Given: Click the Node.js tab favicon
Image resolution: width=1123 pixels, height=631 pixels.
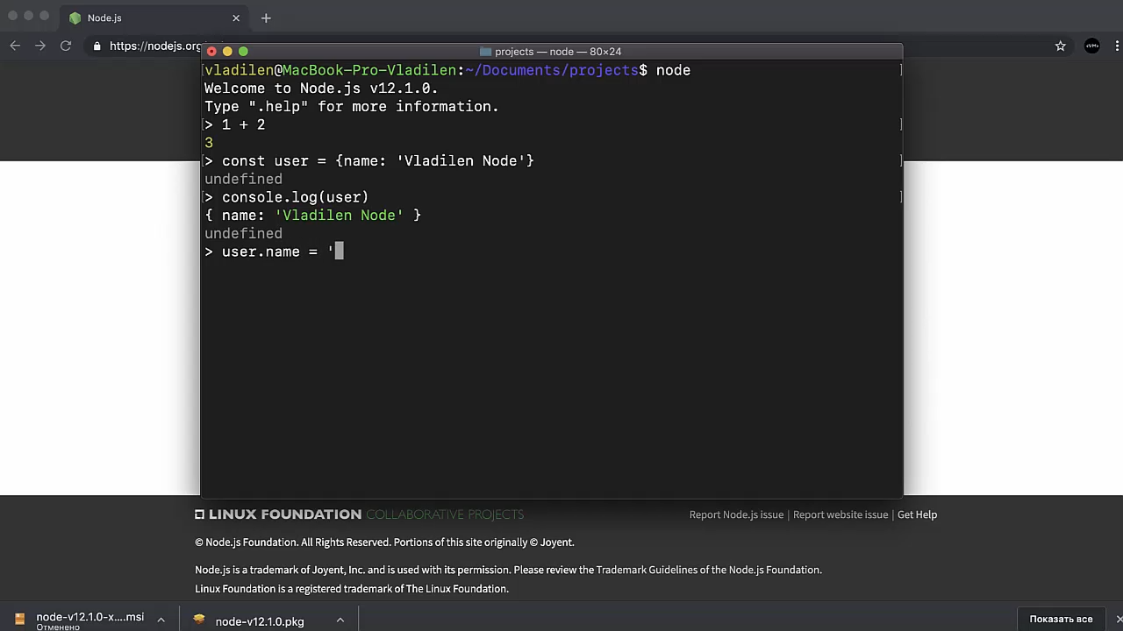Looking at the screenshot, I should pos(75,18).
